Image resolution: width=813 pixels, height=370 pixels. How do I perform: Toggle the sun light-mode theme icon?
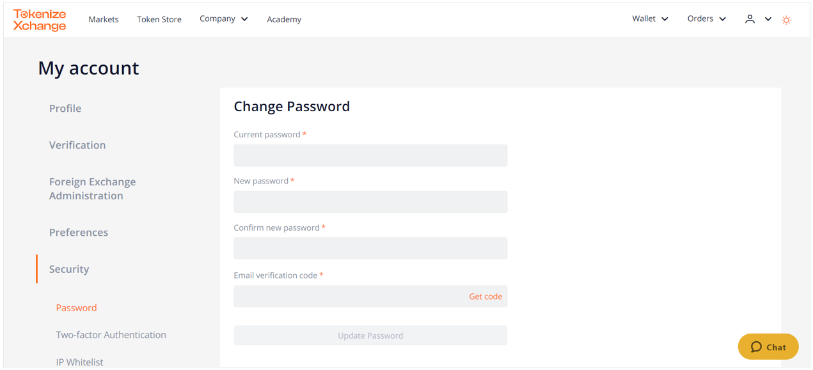(786, 20)
